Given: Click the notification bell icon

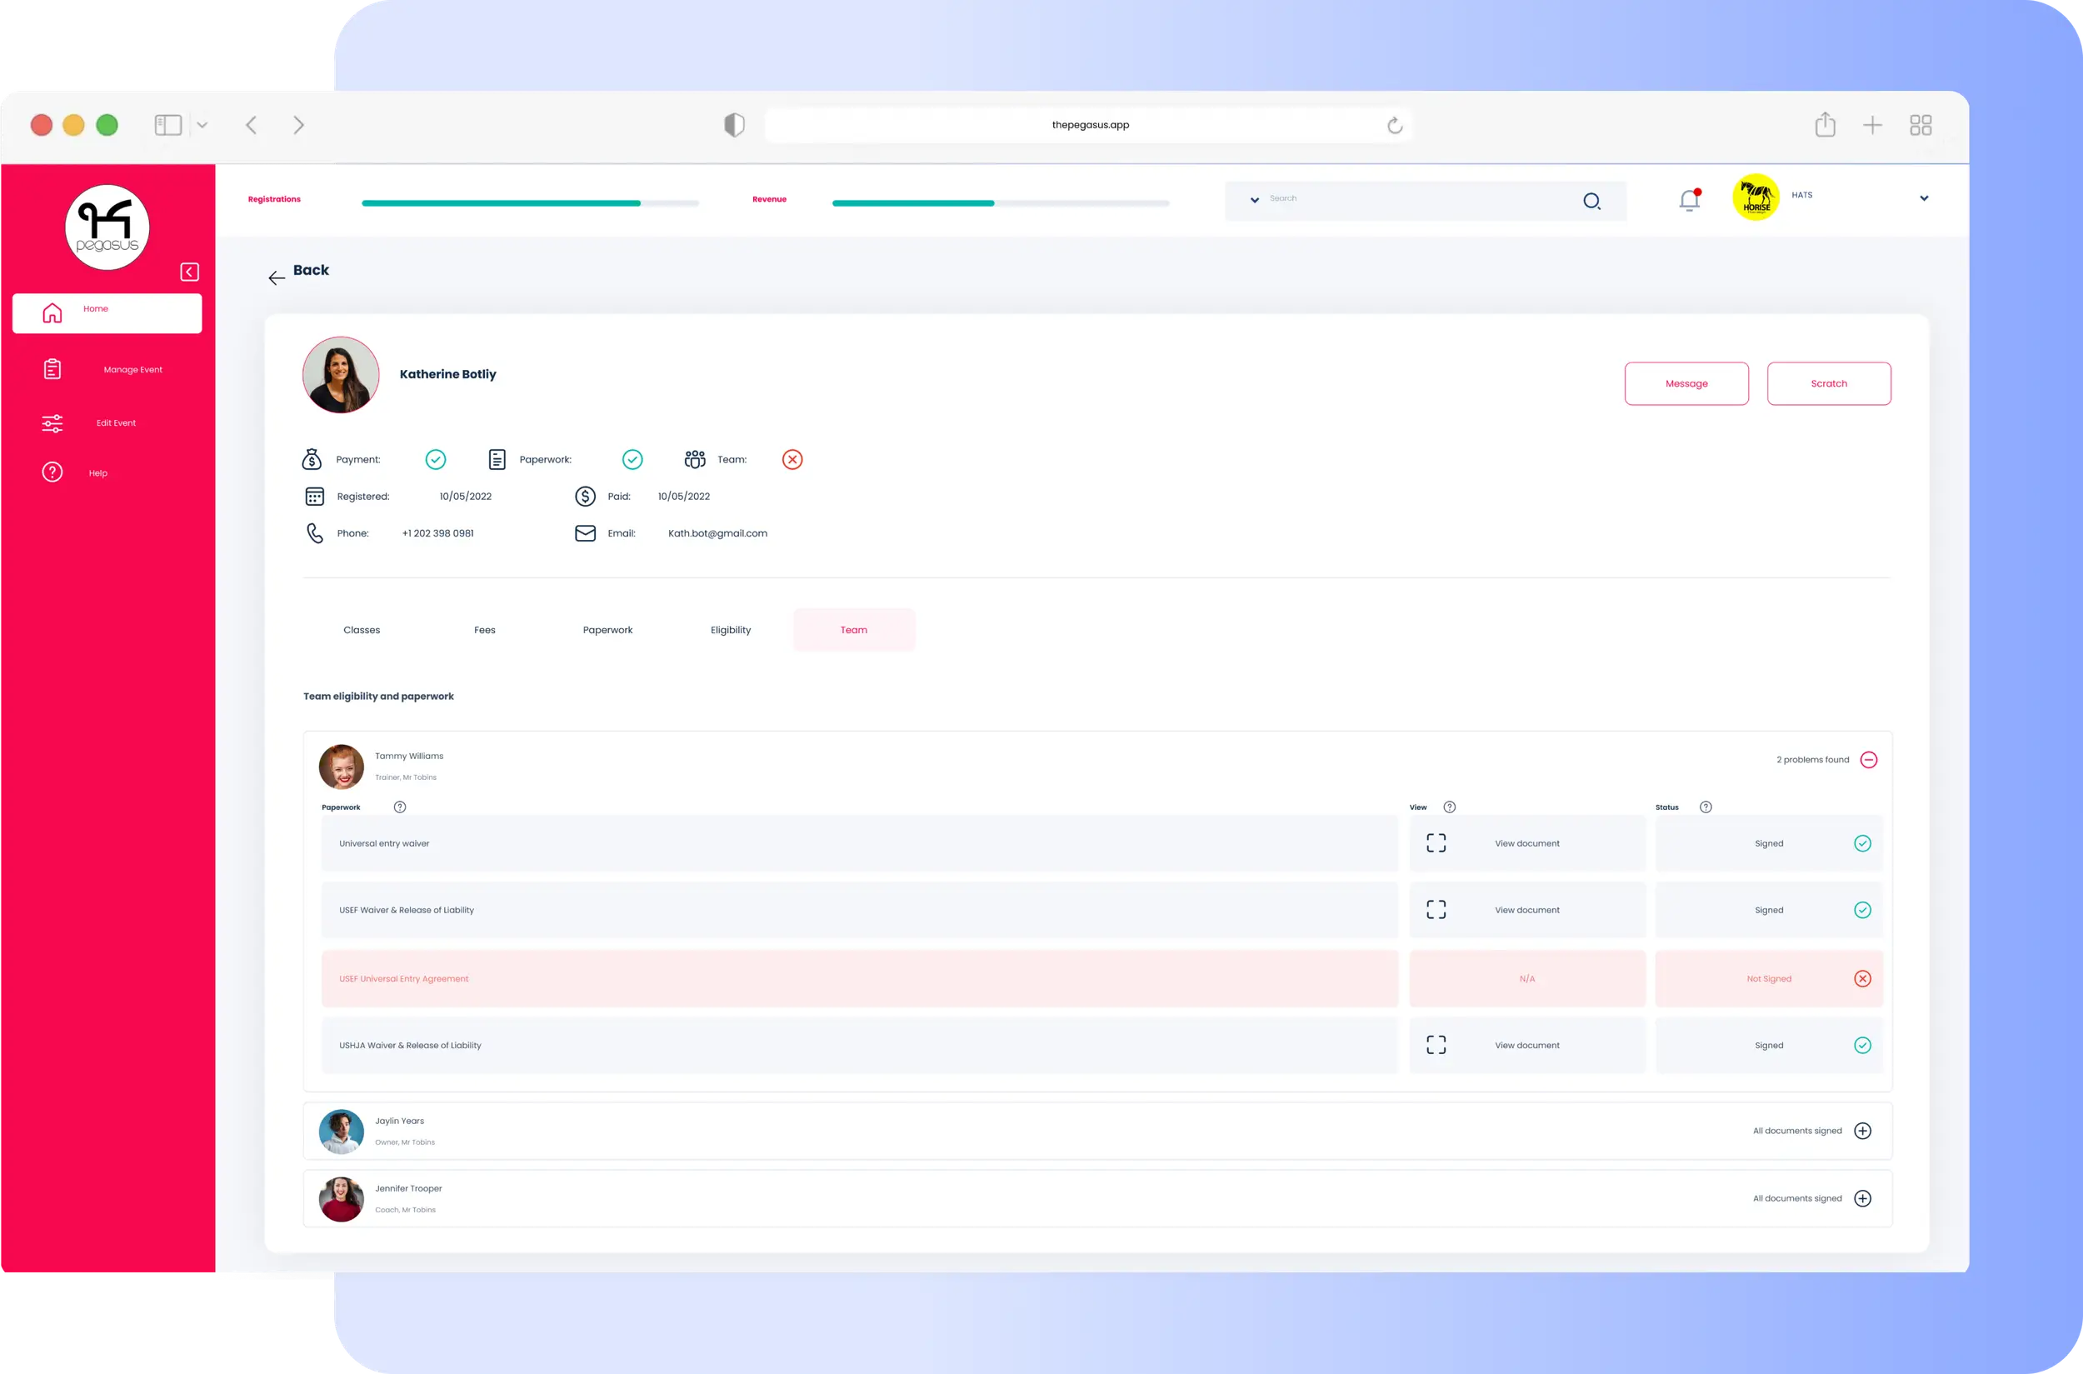Looking at the screenshot, I should pos(1689,201).
